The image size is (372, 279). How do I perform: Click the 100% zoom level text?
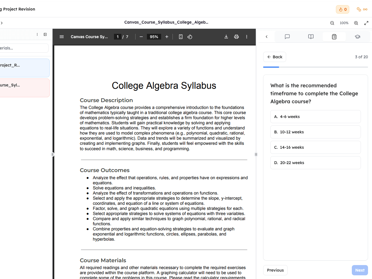coord(344,23)
